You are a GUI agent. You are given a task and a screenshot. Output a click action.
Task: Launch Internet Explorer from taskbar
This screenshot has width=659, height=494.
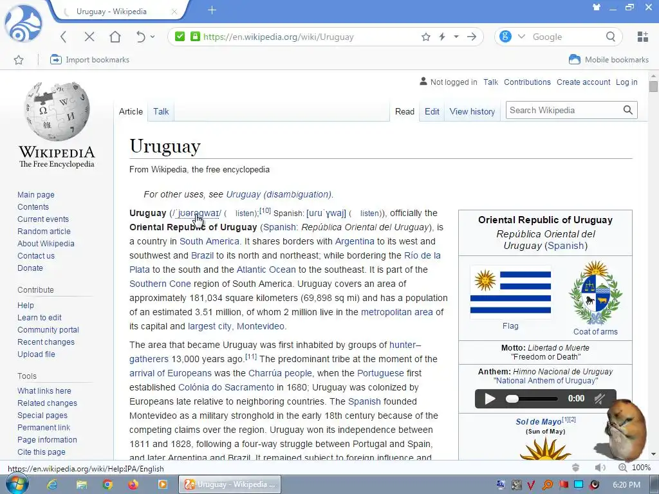pyautogui.click(x=51, y=484)
